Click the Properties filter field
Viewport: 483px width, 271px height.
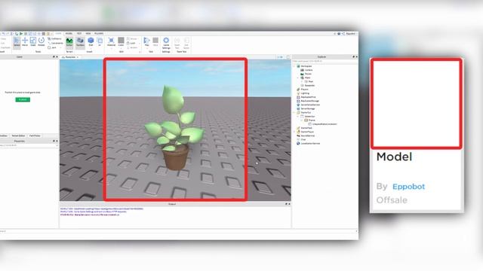pos(29,145)
